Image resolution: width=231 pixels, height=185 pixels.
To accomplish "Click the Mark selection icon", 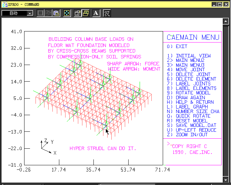I will click(x=40, y=13).
